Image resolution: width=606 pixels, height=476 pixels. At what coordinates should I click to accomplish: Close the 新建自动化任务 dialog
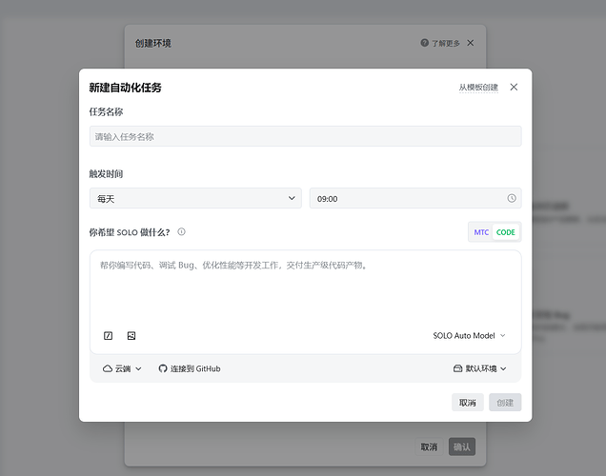pos(514,88)
